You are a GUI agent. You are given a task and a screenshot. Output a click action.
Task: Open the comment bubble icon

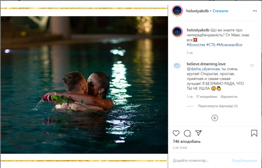[187, 133]
